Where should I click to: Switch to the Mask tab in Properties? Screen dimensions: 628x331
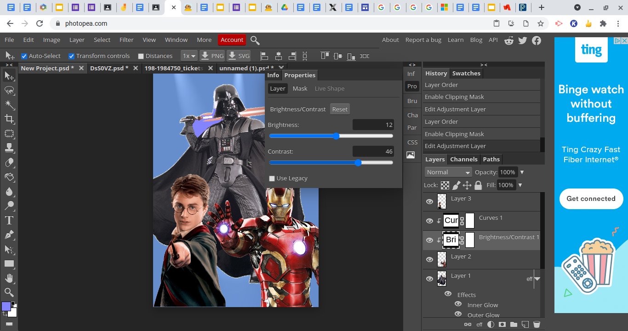point(300,89)
